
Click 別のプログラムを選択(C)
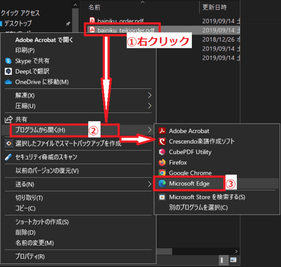(x=198, y=207)
